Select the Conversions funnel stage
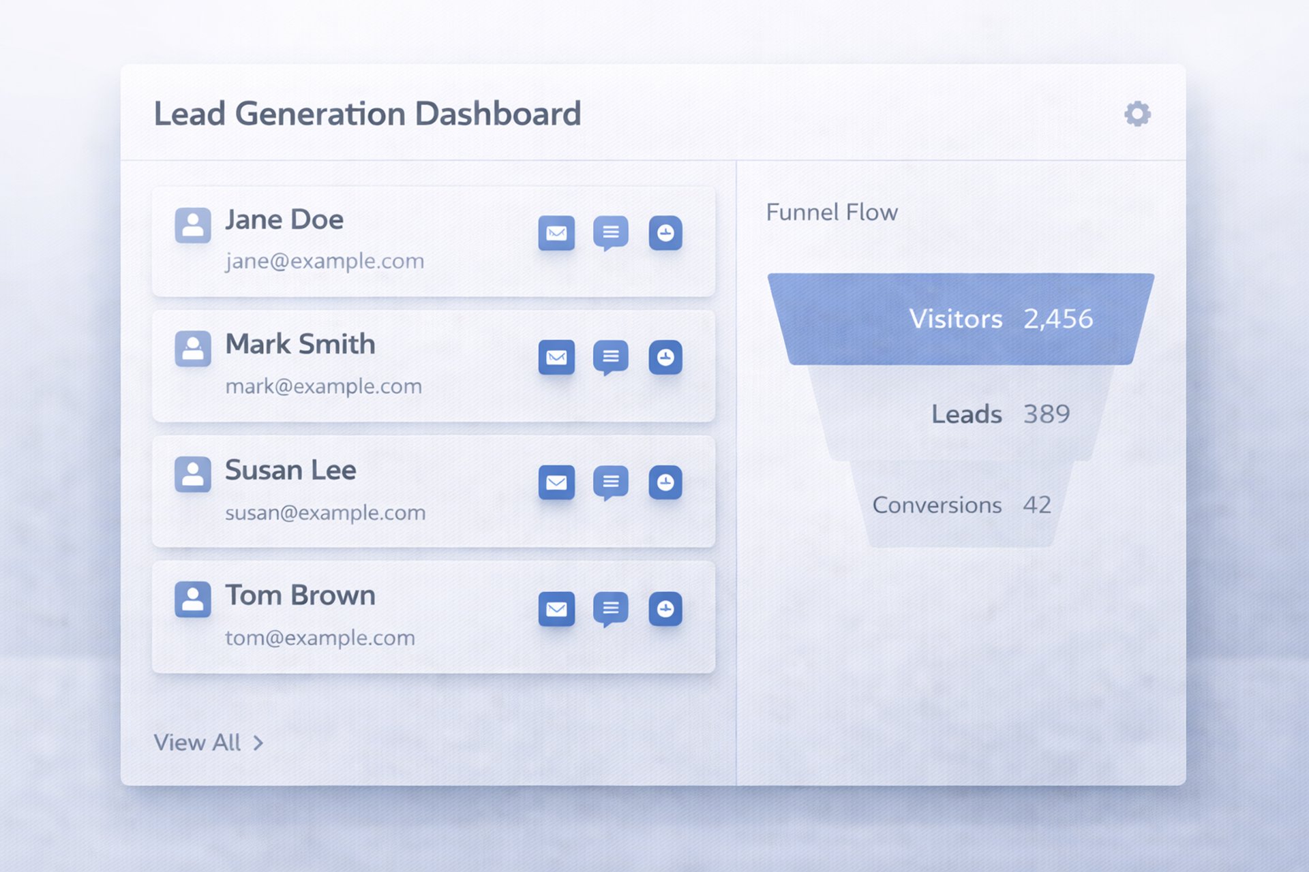Viewport: 1309px width, 872px height. pyautogui.click(x=960, y=505)
